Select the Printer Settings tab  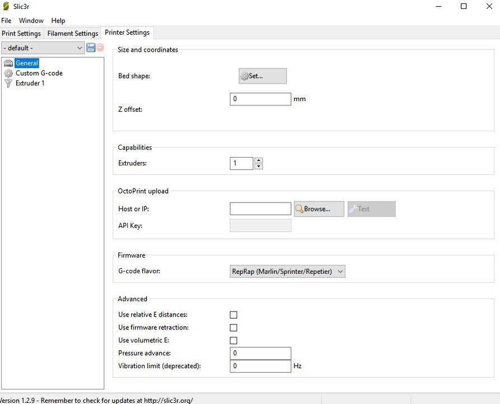point(127,33)
